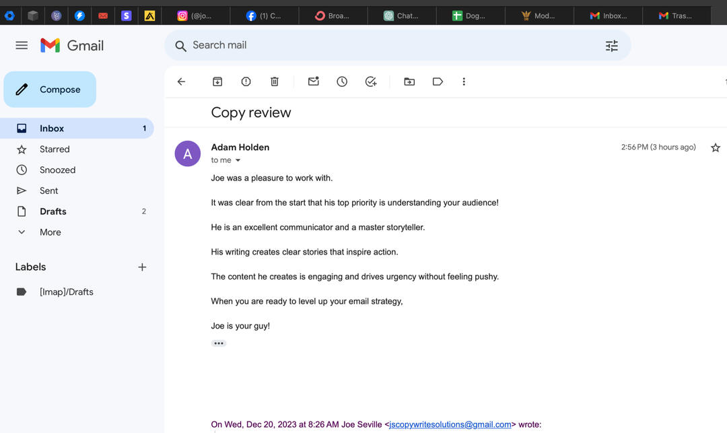Add the email to Tasks

click(371, 81)
